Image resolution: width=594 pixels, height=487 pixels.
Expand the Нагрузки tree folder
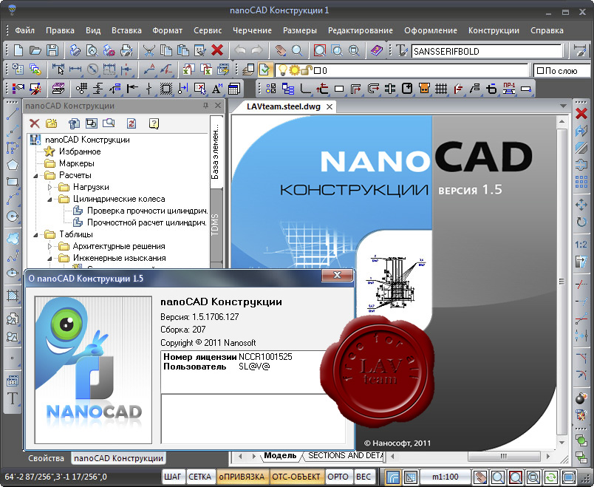click(49, 187)
